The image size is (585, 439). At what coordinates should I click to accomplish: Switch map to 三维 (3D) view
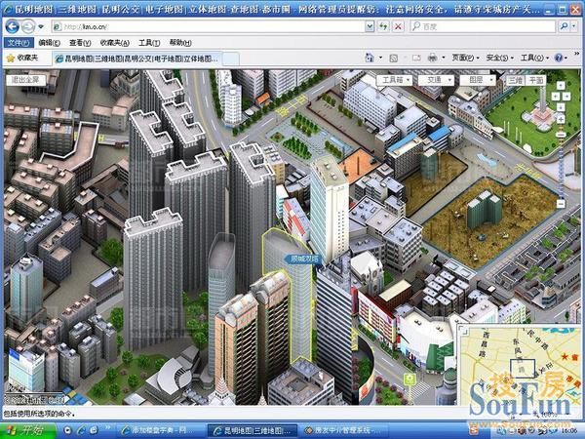[x=516, y=80]
